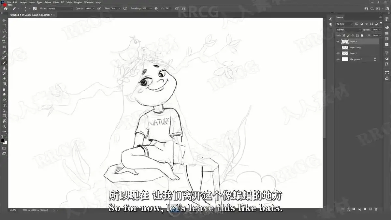Select the Healing Brush tool
This screenshot has width=391, height=220.
click(4, 57)
